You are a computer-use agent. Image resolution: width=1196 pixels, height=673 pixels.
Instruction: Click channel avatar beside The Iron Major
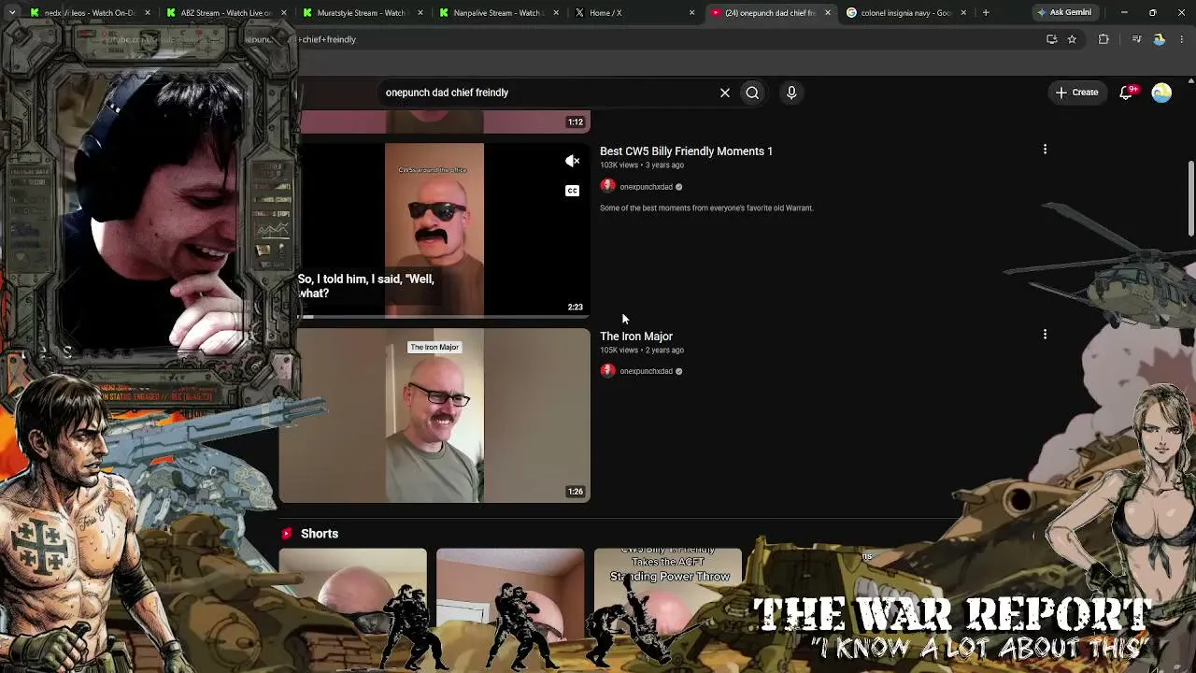point(607,371)
